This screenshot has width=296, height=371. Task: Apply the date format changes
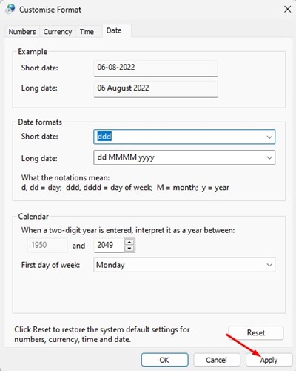(269, 360)
